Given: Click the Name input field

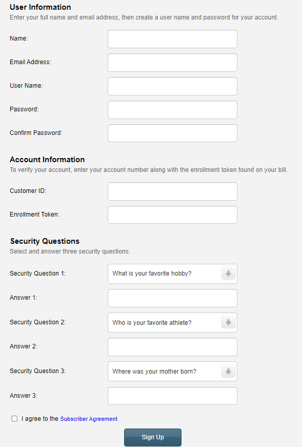Looking at the screenshot, I should tap(172, 39).
